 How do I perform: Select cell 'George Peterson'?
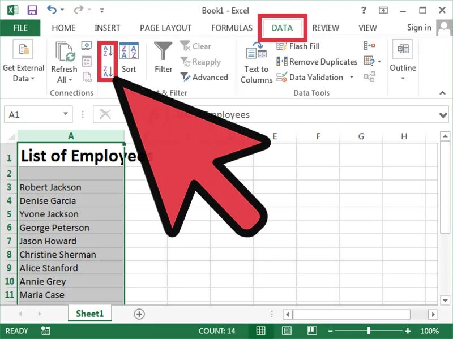pos(71,228)
